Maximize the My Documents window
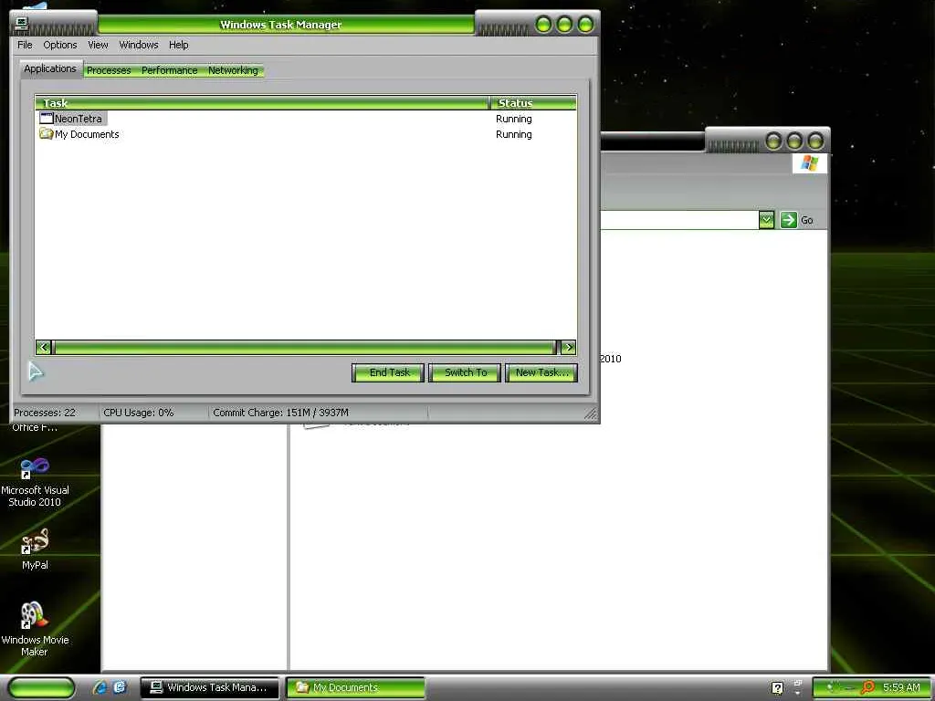 [794, 141]
